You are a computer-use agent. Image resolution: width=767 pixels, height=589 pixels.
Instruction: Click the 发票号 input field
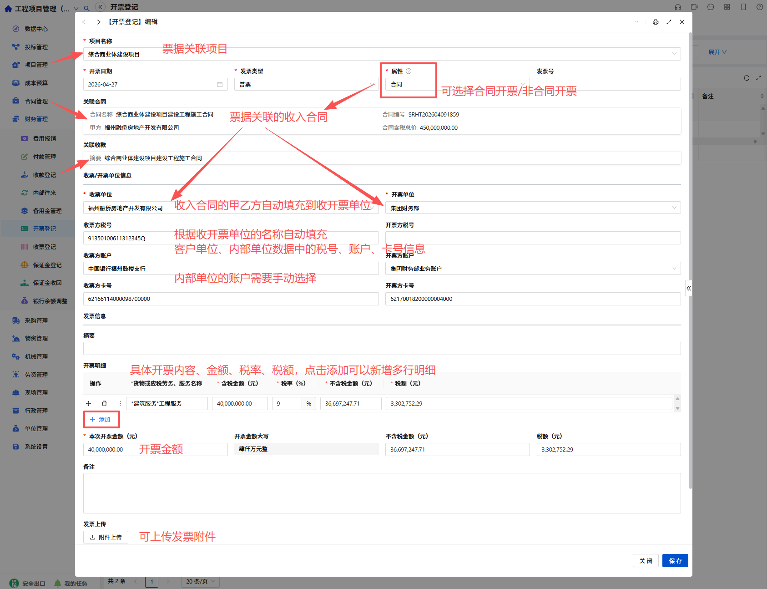click(x=609, y=84)
